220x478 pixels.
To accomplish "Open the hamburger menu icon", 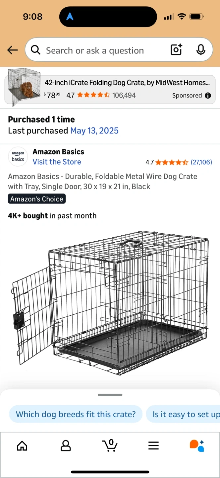I will click(153, 445).
